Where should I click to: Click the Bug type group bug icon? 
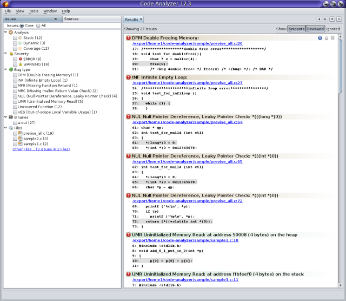(x=11, y=70)
